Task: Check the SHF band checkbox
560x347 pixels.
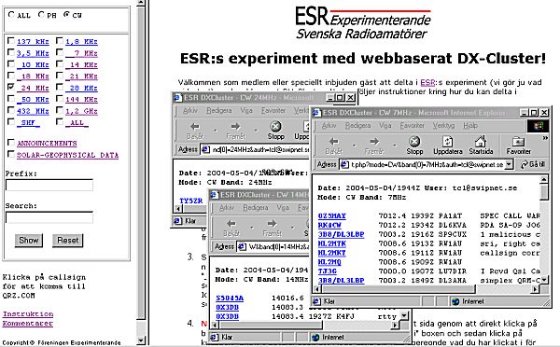Action: [11, 122]
